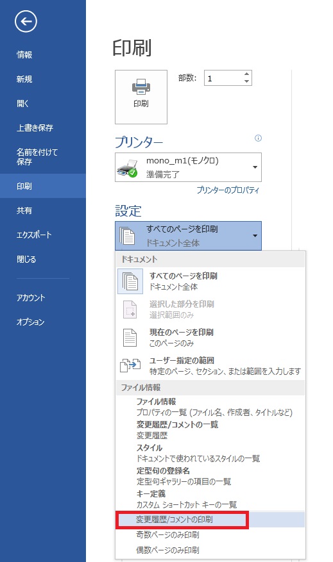Click the printer info icon
The width and height of the screenshot is (333, 562).
(x=258, y=138)
